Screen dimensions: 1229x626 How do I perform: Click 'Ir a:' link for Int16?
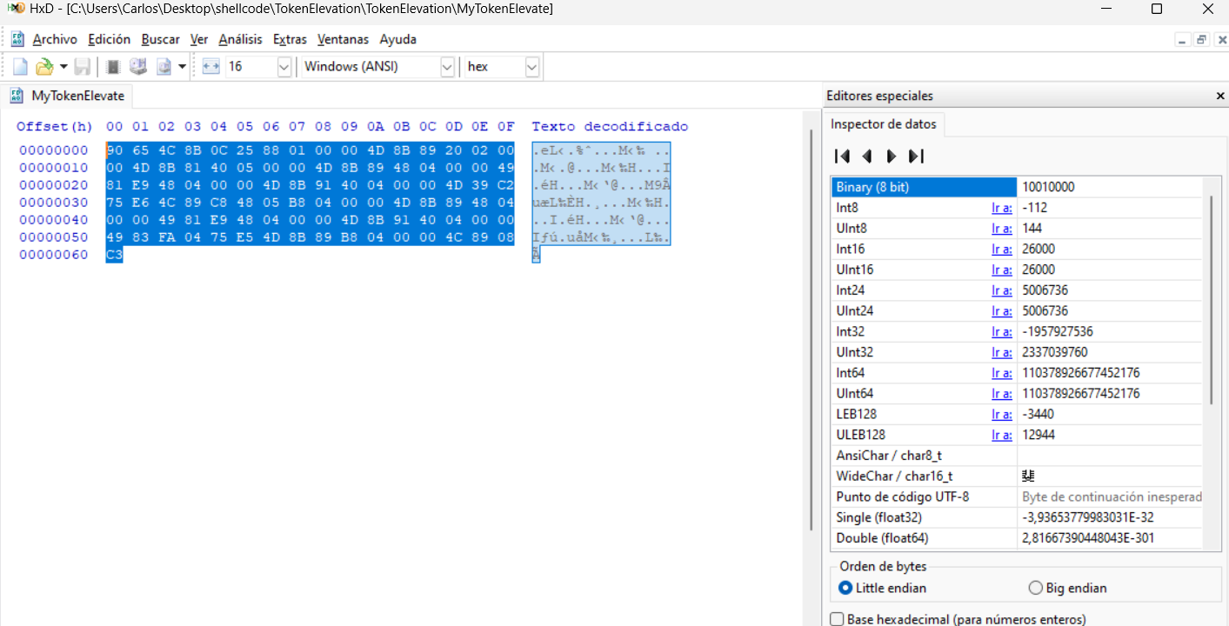1001,250
